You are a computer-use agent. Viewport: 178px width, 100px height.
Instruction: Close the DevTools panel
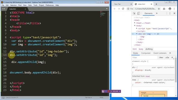pos(174,13)
